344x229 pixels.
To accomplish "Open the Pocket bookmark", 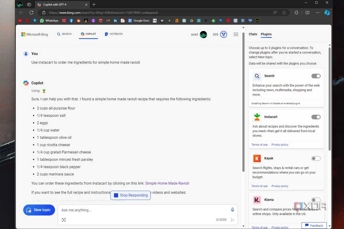I will (x=64, y=20).
